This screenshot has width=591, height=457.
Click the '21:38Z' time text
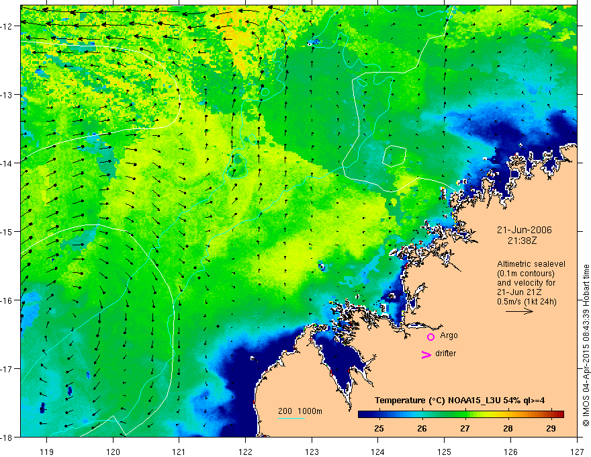coord(522,241)
